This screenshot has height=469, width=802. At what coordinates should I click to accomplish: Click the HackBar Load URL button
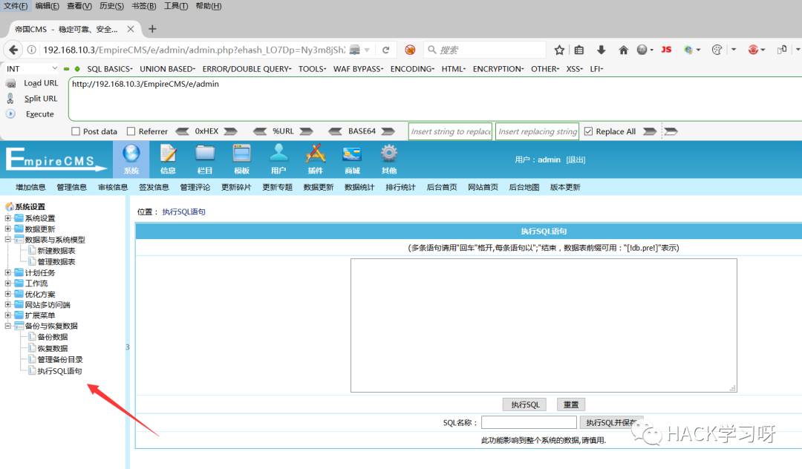(x=41, y=83)
